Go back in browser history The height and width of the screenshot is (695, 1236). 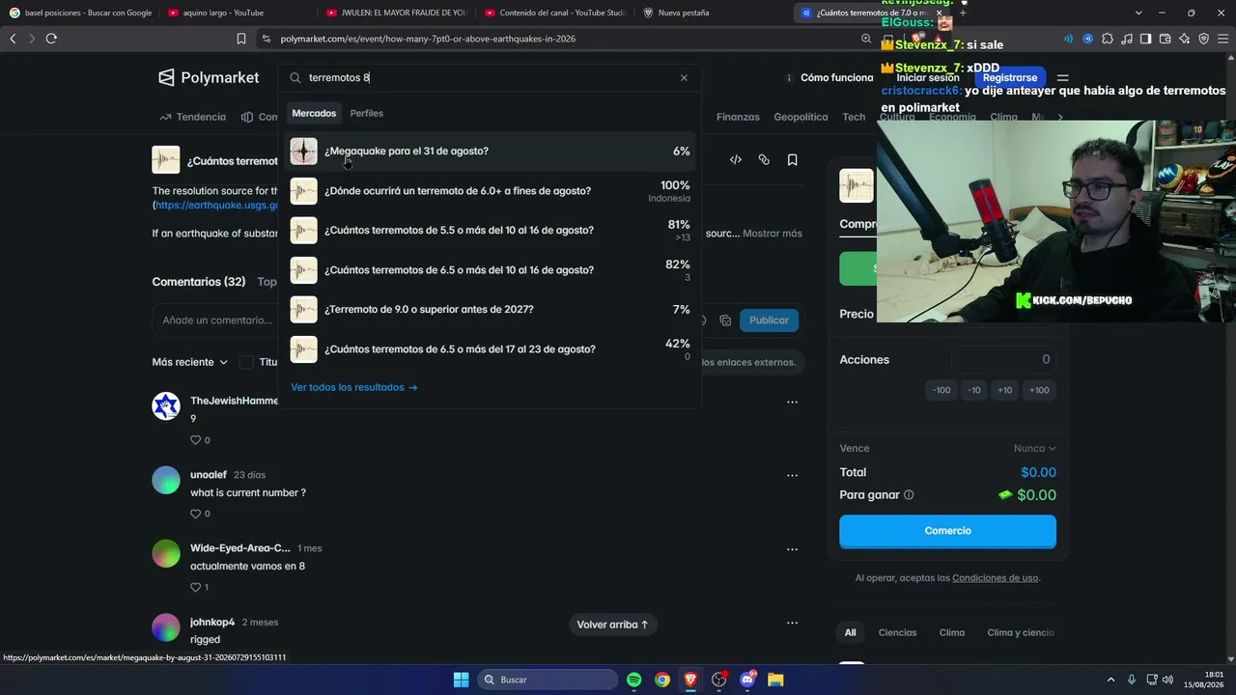[x=13, y=39]
